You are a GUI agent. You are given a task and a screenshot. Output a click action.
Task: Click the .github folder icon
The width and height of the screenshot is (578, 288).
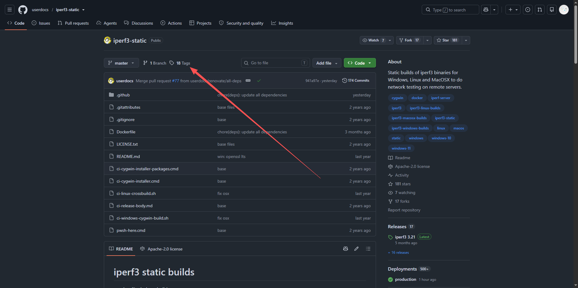click(x=111, y=95)
